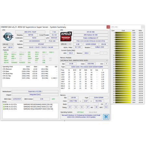Click the Polaris 10/Ellesmere XT field
Screen dimensions: 146x146
coord(91,38)
